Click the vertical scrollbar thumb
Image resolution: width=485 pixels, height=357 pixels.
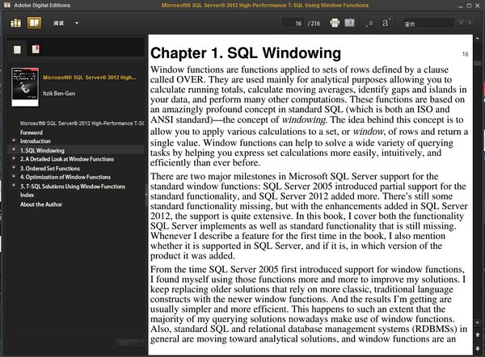pos(477,63)
